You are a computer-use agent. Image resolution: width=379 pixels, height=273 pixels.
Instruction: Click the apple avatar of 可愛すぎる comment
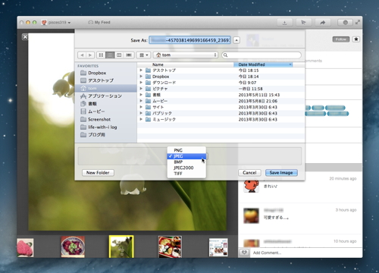pos(251,215)
